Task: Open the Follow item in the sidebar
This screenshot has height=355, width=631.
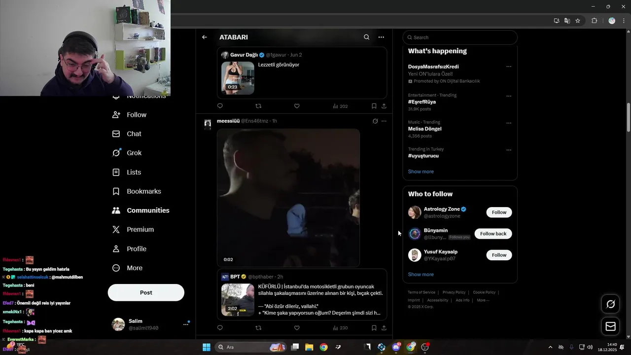Action: pyautogui.click(x=130, y=114)
